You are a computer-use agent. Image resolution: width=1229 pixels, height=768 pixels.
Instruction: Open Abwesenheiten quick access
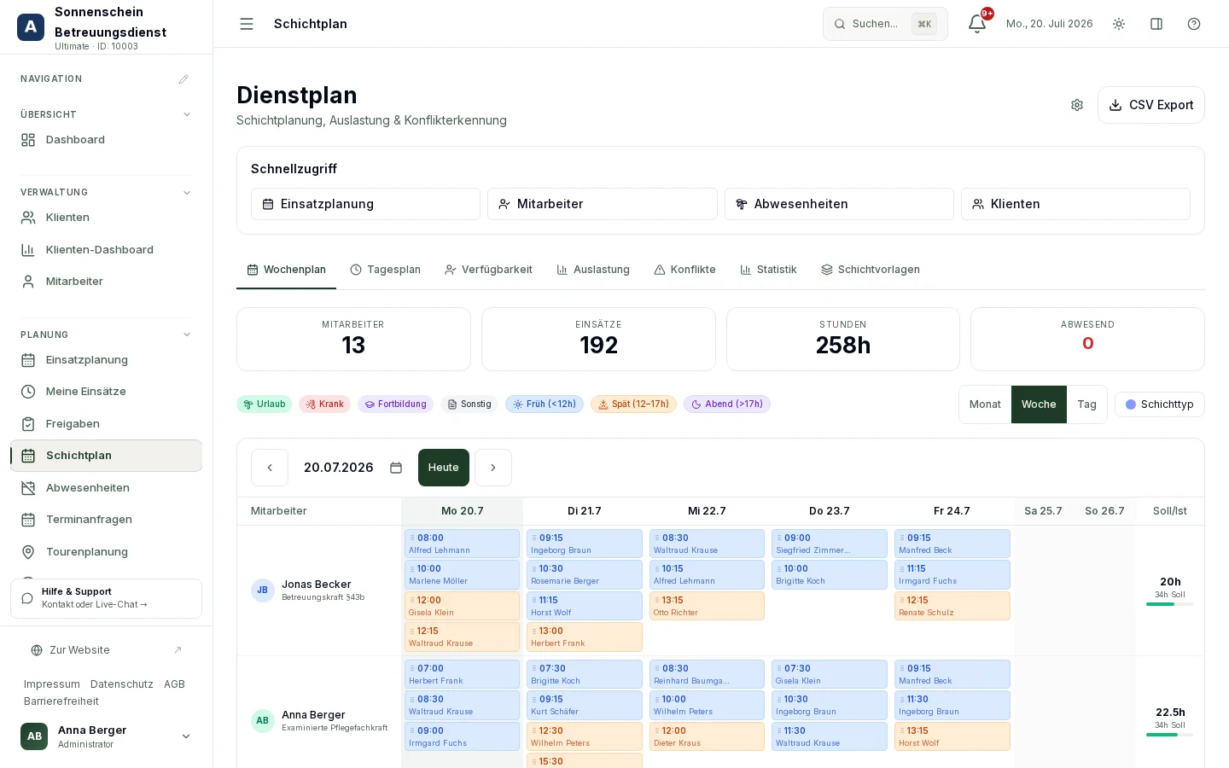click(x=839, y=204)
